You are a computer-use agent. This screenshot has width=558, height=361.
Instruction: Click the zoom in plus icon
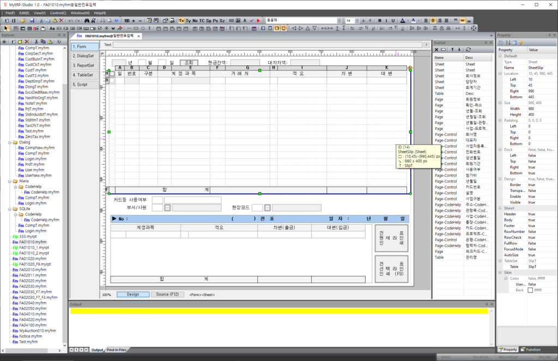point(134,21)
